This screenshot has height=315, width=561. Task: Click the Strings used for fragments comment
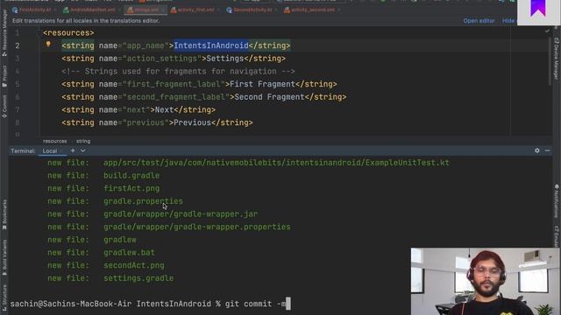[x=178, y=72]
